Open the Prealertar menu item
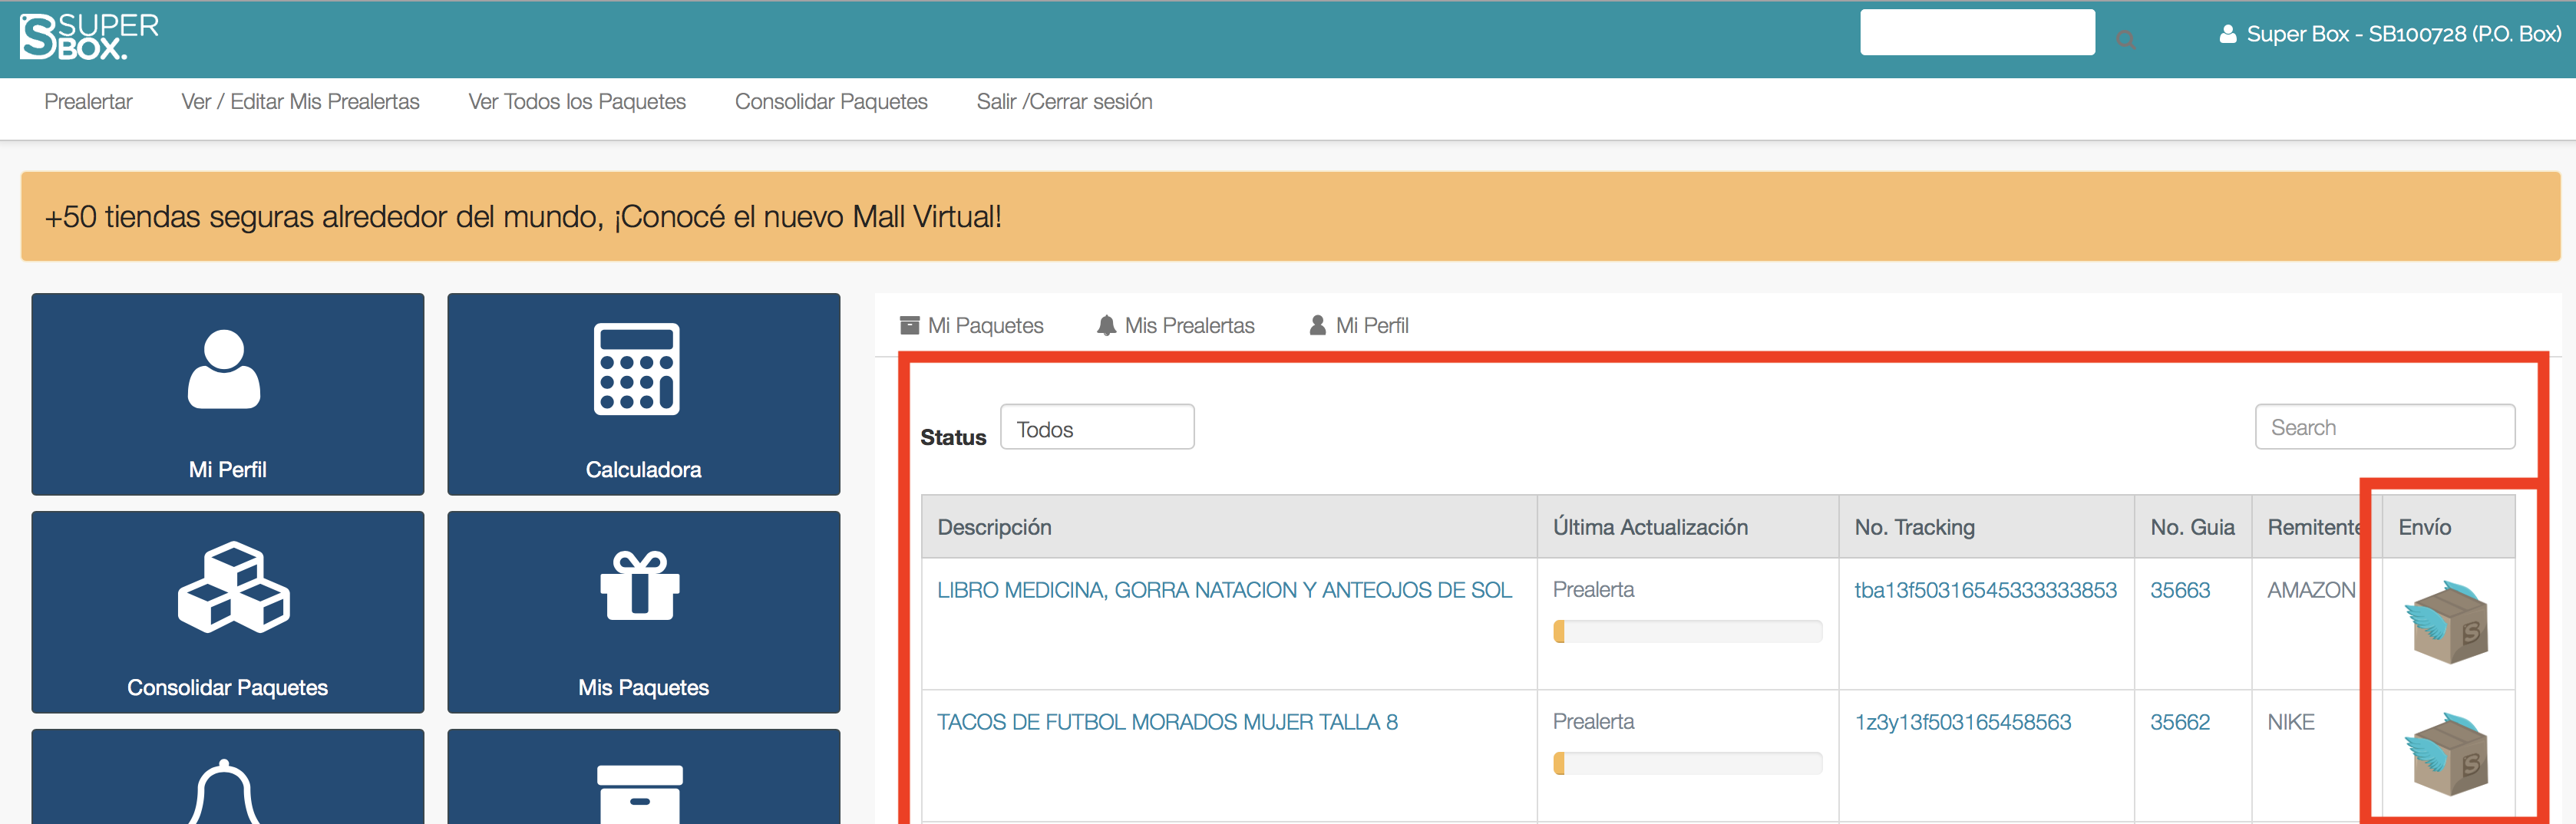The width and height of the screenshot is (2576, 824). tap(88, 101)
